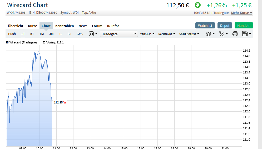
Task: Click the share chart icon
Action: (x=222, y=34)
